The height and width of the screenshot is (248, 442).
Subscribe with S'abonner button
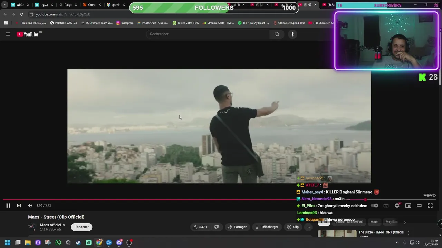coord(81,227)
